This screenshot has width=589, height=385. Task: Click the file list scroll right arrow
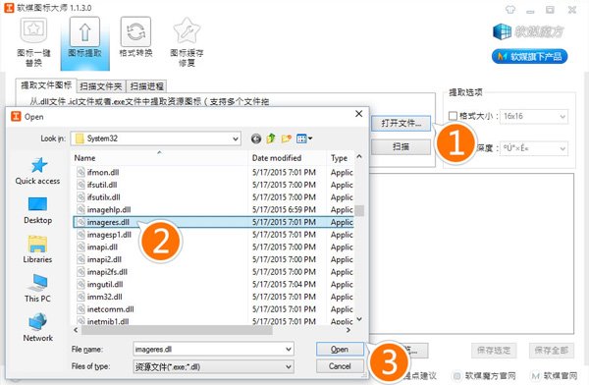(348, 330)
